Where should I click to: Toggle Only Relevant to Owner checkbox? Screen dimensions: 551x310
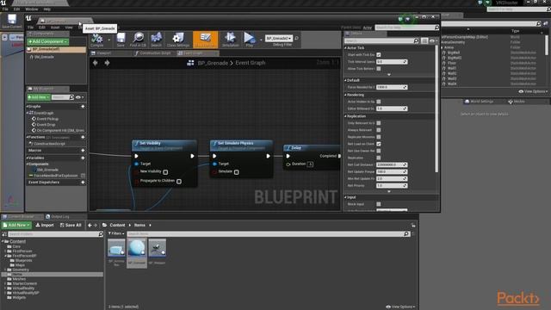tap(379, 123)
